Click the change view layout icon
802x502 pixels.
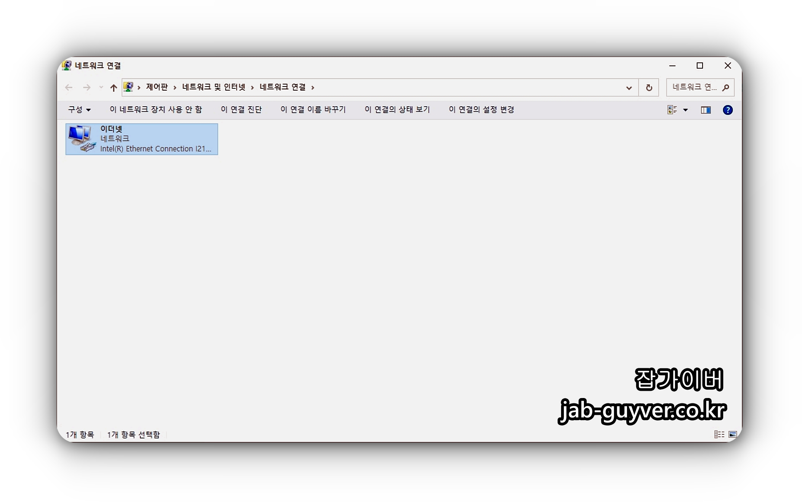point(672,110)
